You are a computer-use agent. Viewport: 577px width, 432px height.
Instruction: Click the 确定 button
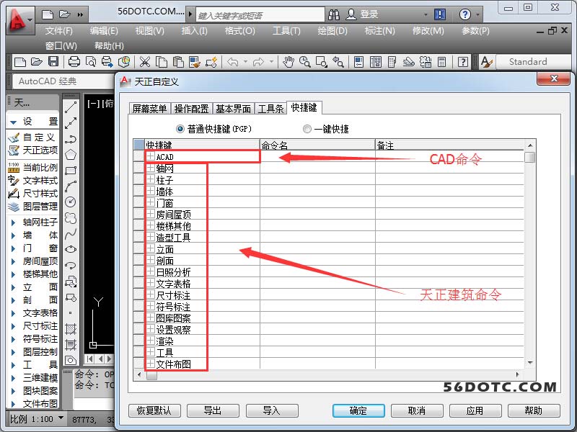[358, 410]
